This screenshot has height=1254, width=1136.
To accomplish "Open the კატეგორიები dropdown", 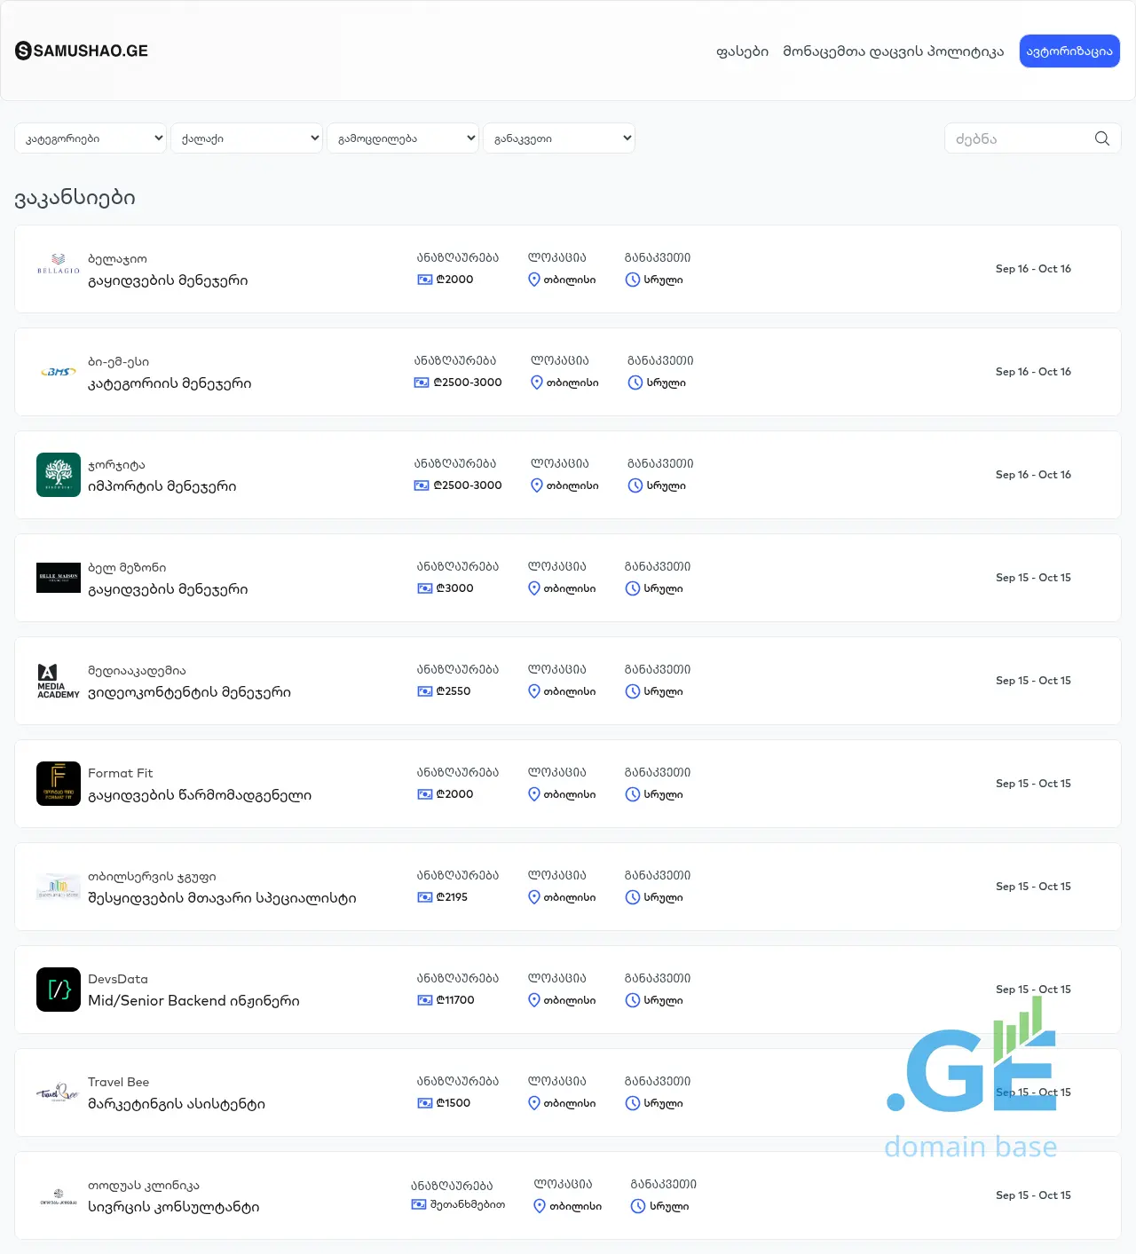I will click(x=91, y=138).
